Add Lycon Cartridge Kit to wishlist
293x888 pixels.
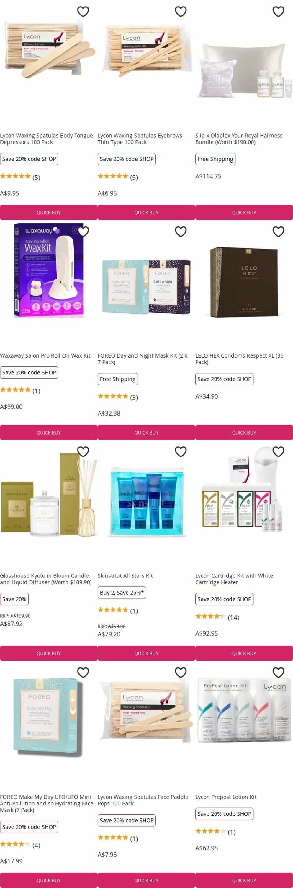coord(278,451)
